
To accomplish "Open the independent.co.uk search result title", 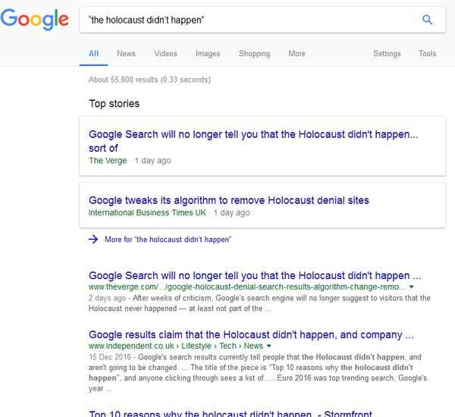I will coord(251,334).
